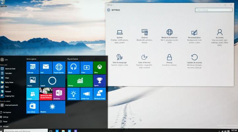Open the Get started tile

point(74,94)
